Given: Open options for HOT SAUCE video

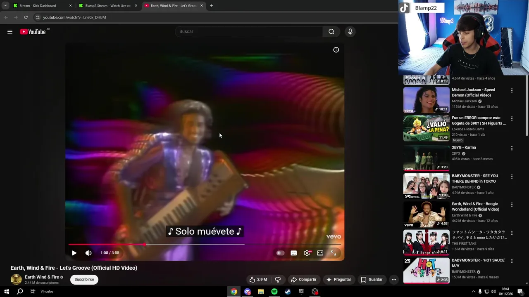Looking at the screenshot, I should tap(512, 261).
